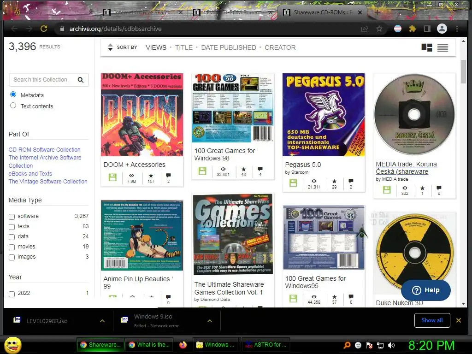Open the network tray icon
The height and width of the screenshot is (354, 472).
(x=380, y=345)
